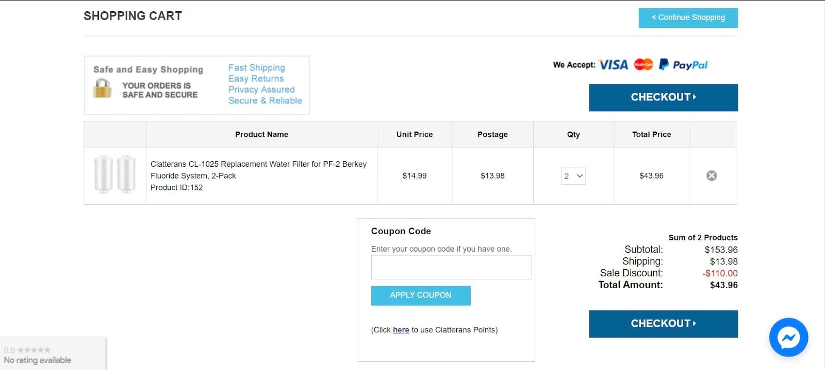Click the bottom CHECKOUT button
The width and height of the screenshot is (825, 370).
(663, 324)
